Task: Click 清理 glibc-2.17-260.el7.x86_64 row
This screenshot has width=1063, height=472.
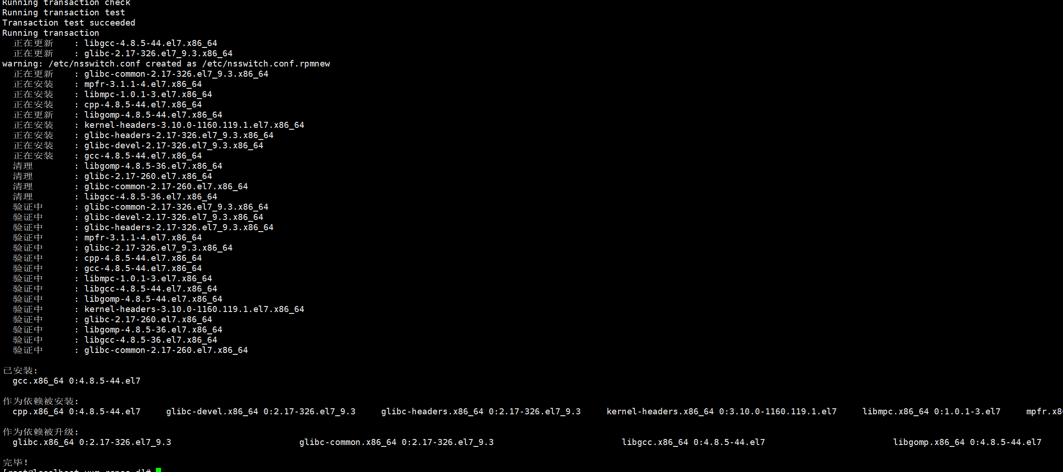Action: coord(113,176)
